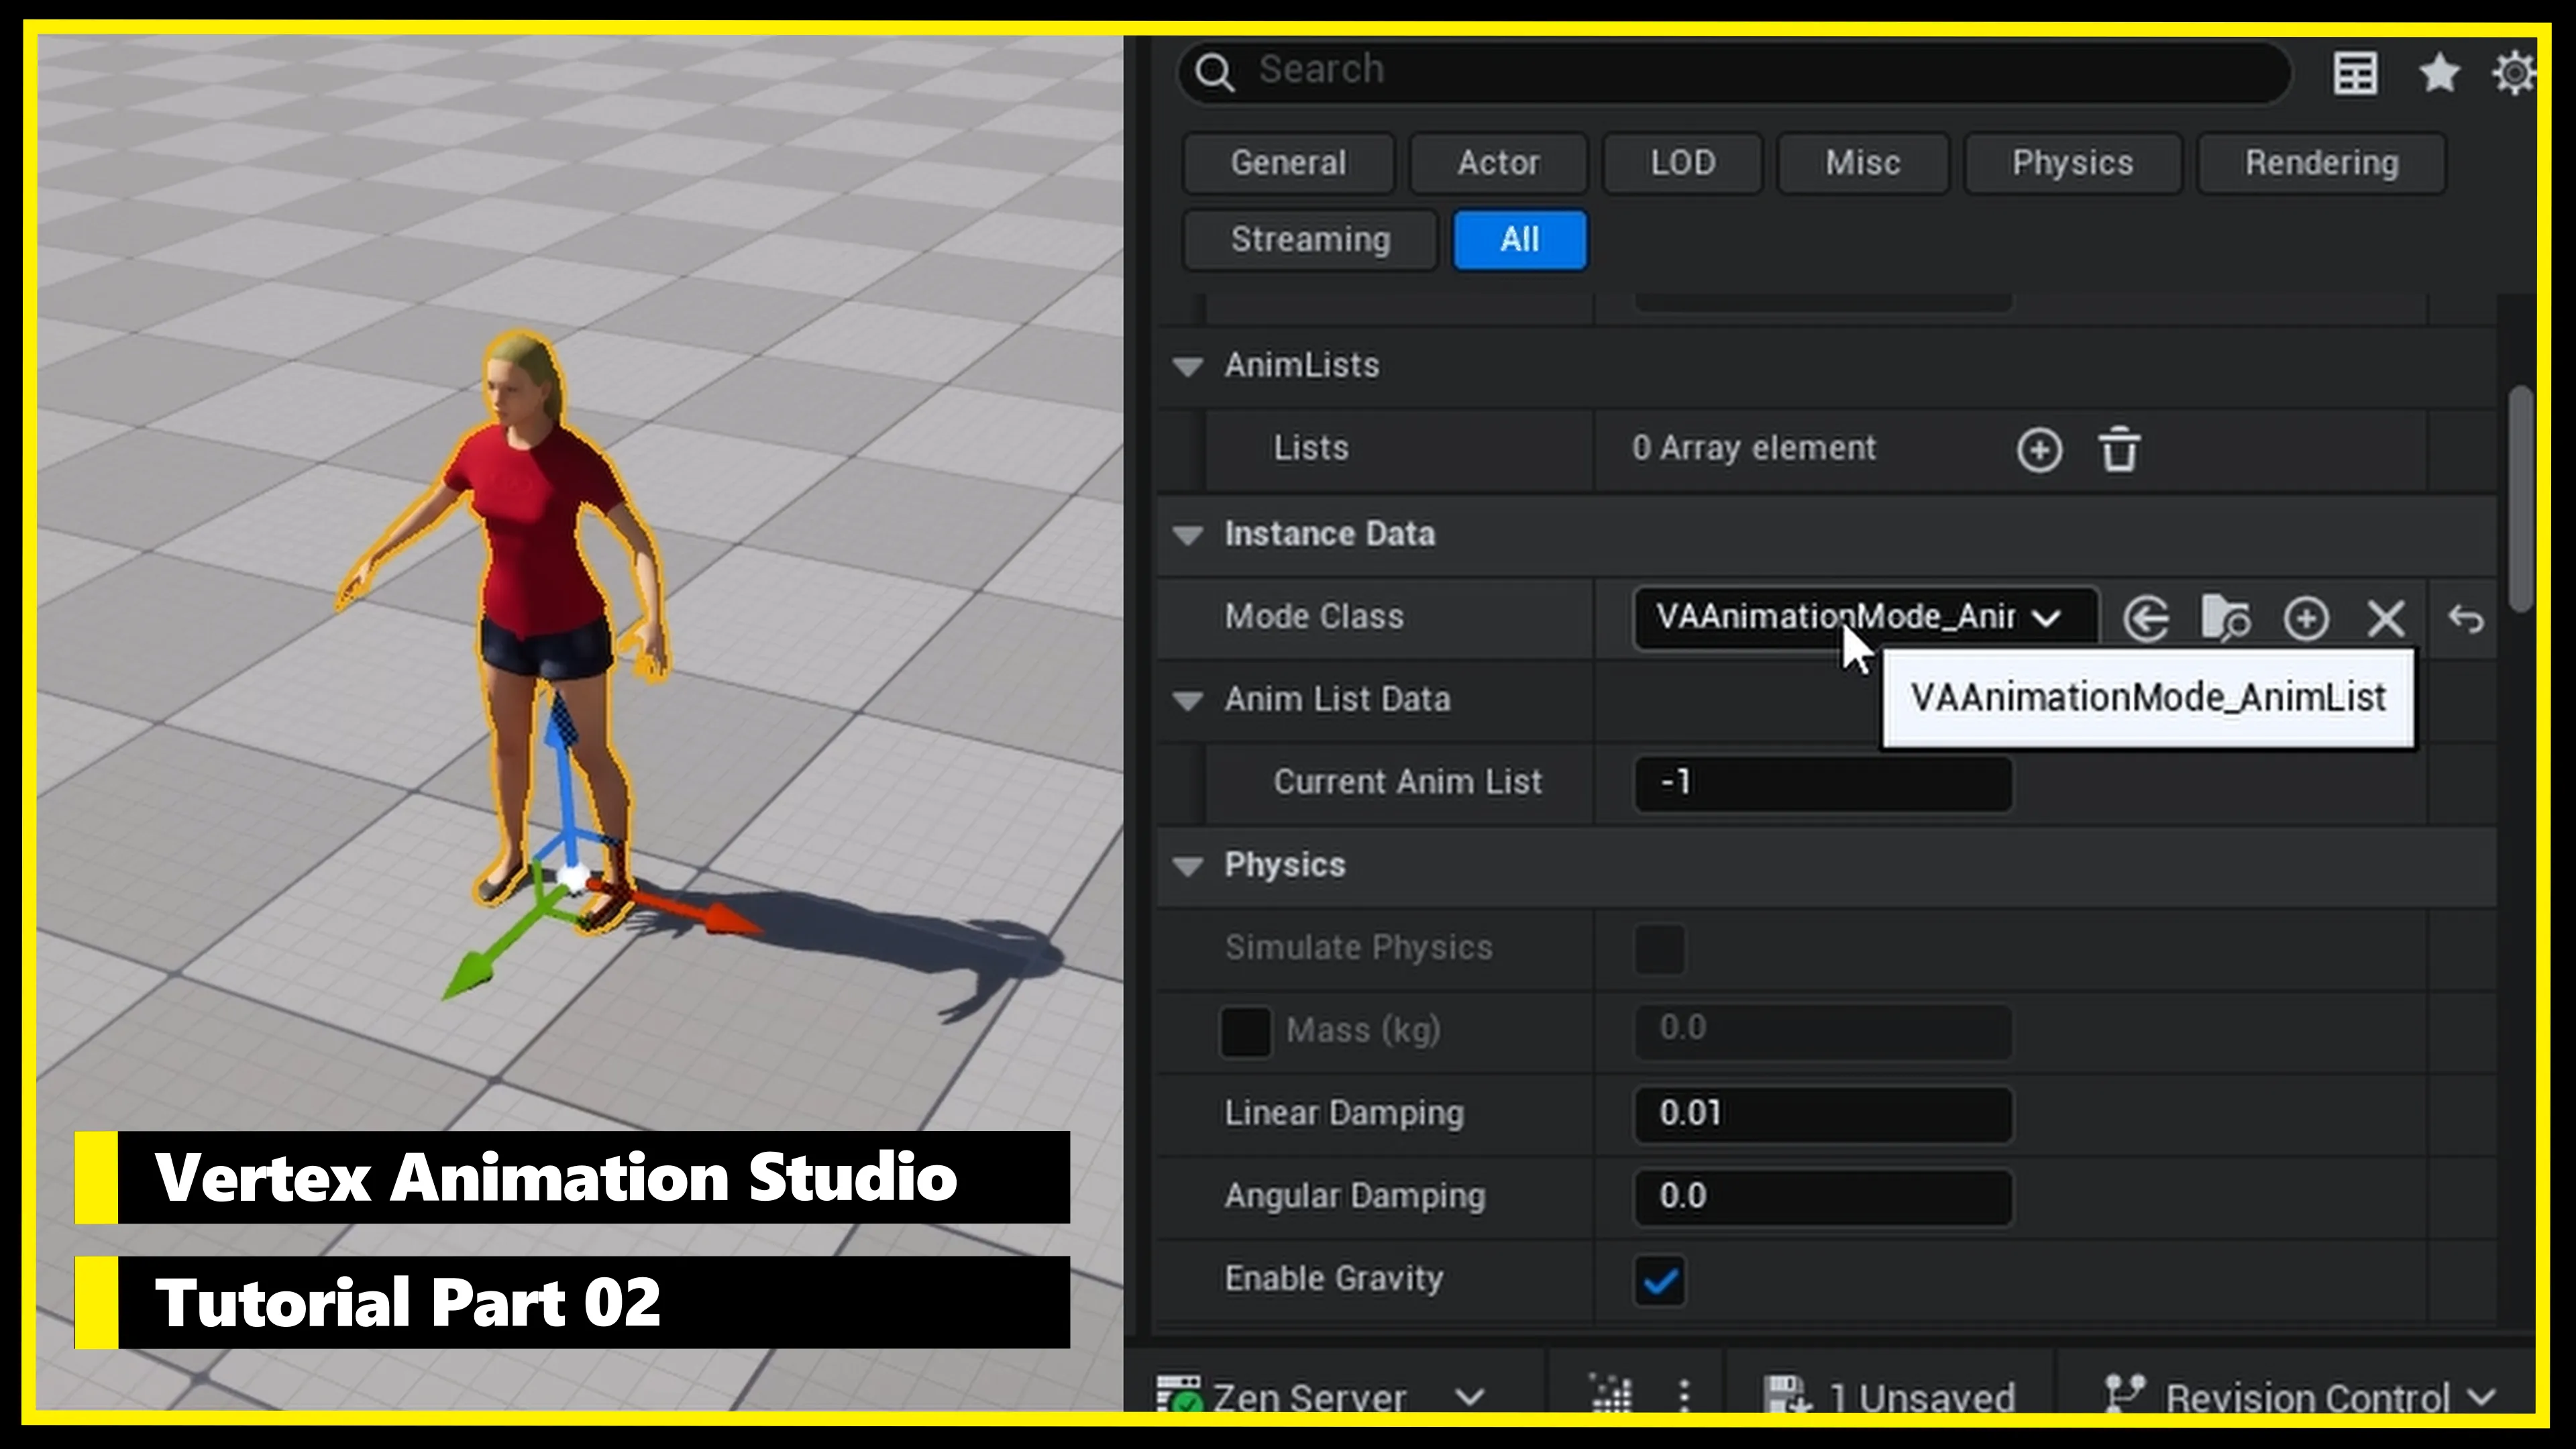The width and height of the screenshot is (2576, 1449).
Task: Switch to the Physics filter tab
Action: [x=2072, y=162]
